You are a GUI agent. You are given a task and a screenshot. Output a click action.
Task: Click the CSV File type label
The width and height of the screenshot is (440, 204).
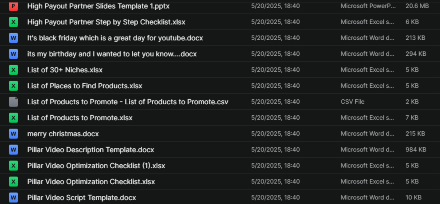pos(353,102)
